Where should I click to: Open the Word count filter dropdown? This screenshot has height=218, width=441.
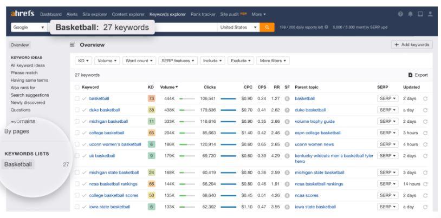tap(139, 61)
